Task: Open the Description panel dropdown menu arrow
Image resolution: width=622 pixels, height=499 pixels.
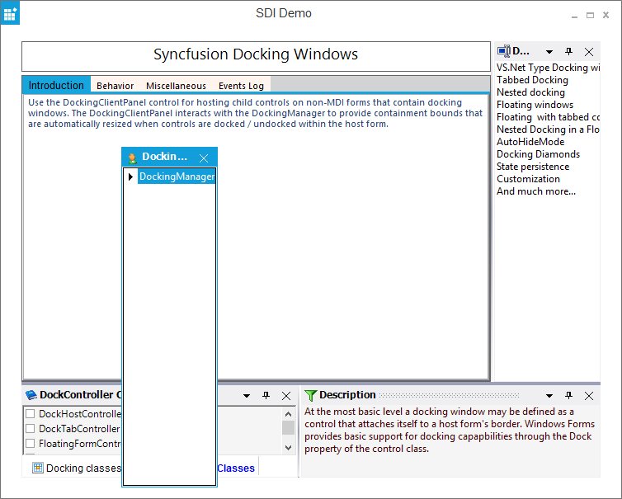Action: pyautogui.click(x=549, y=396)
